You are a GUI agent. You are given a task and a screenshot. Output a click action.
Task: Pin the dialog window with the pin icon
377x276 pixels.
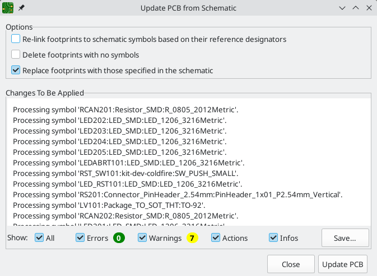(21, 8)
